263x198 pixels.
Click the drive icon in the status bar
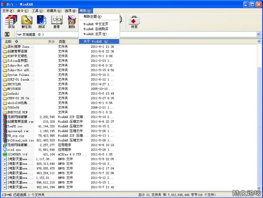pyautogui.click(x=4, y=194)
